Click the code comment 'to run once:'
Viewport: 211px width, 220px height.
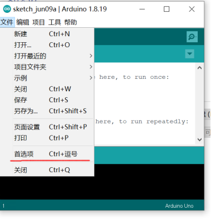[x=146, y=77]
